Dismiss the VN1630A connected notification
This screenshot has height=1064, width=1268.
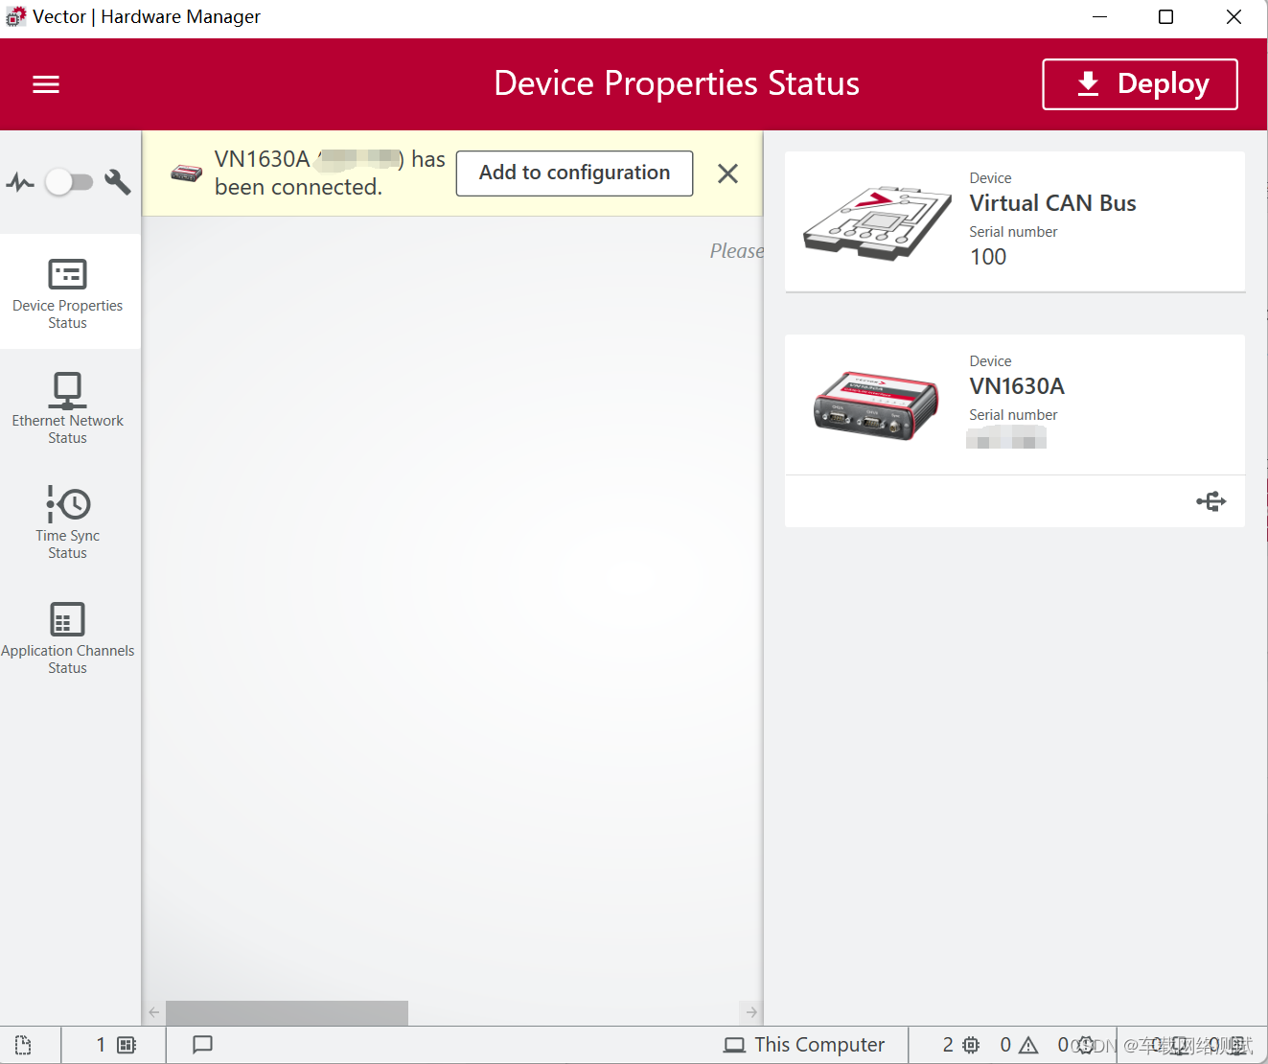point(728,173)
